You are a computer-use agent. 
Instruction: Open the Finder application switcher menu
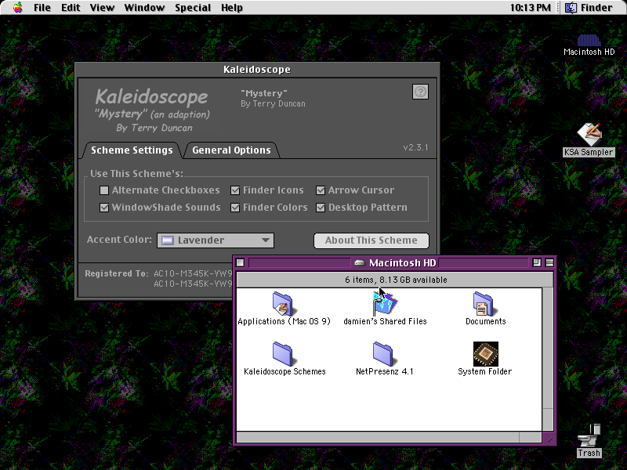pos(589,7)
